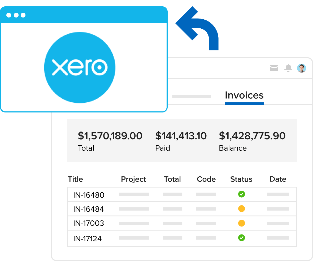This screenshot has width=313, height=261.
Task: Click yellow status dot for IN-16484
Action: (242, 208)
